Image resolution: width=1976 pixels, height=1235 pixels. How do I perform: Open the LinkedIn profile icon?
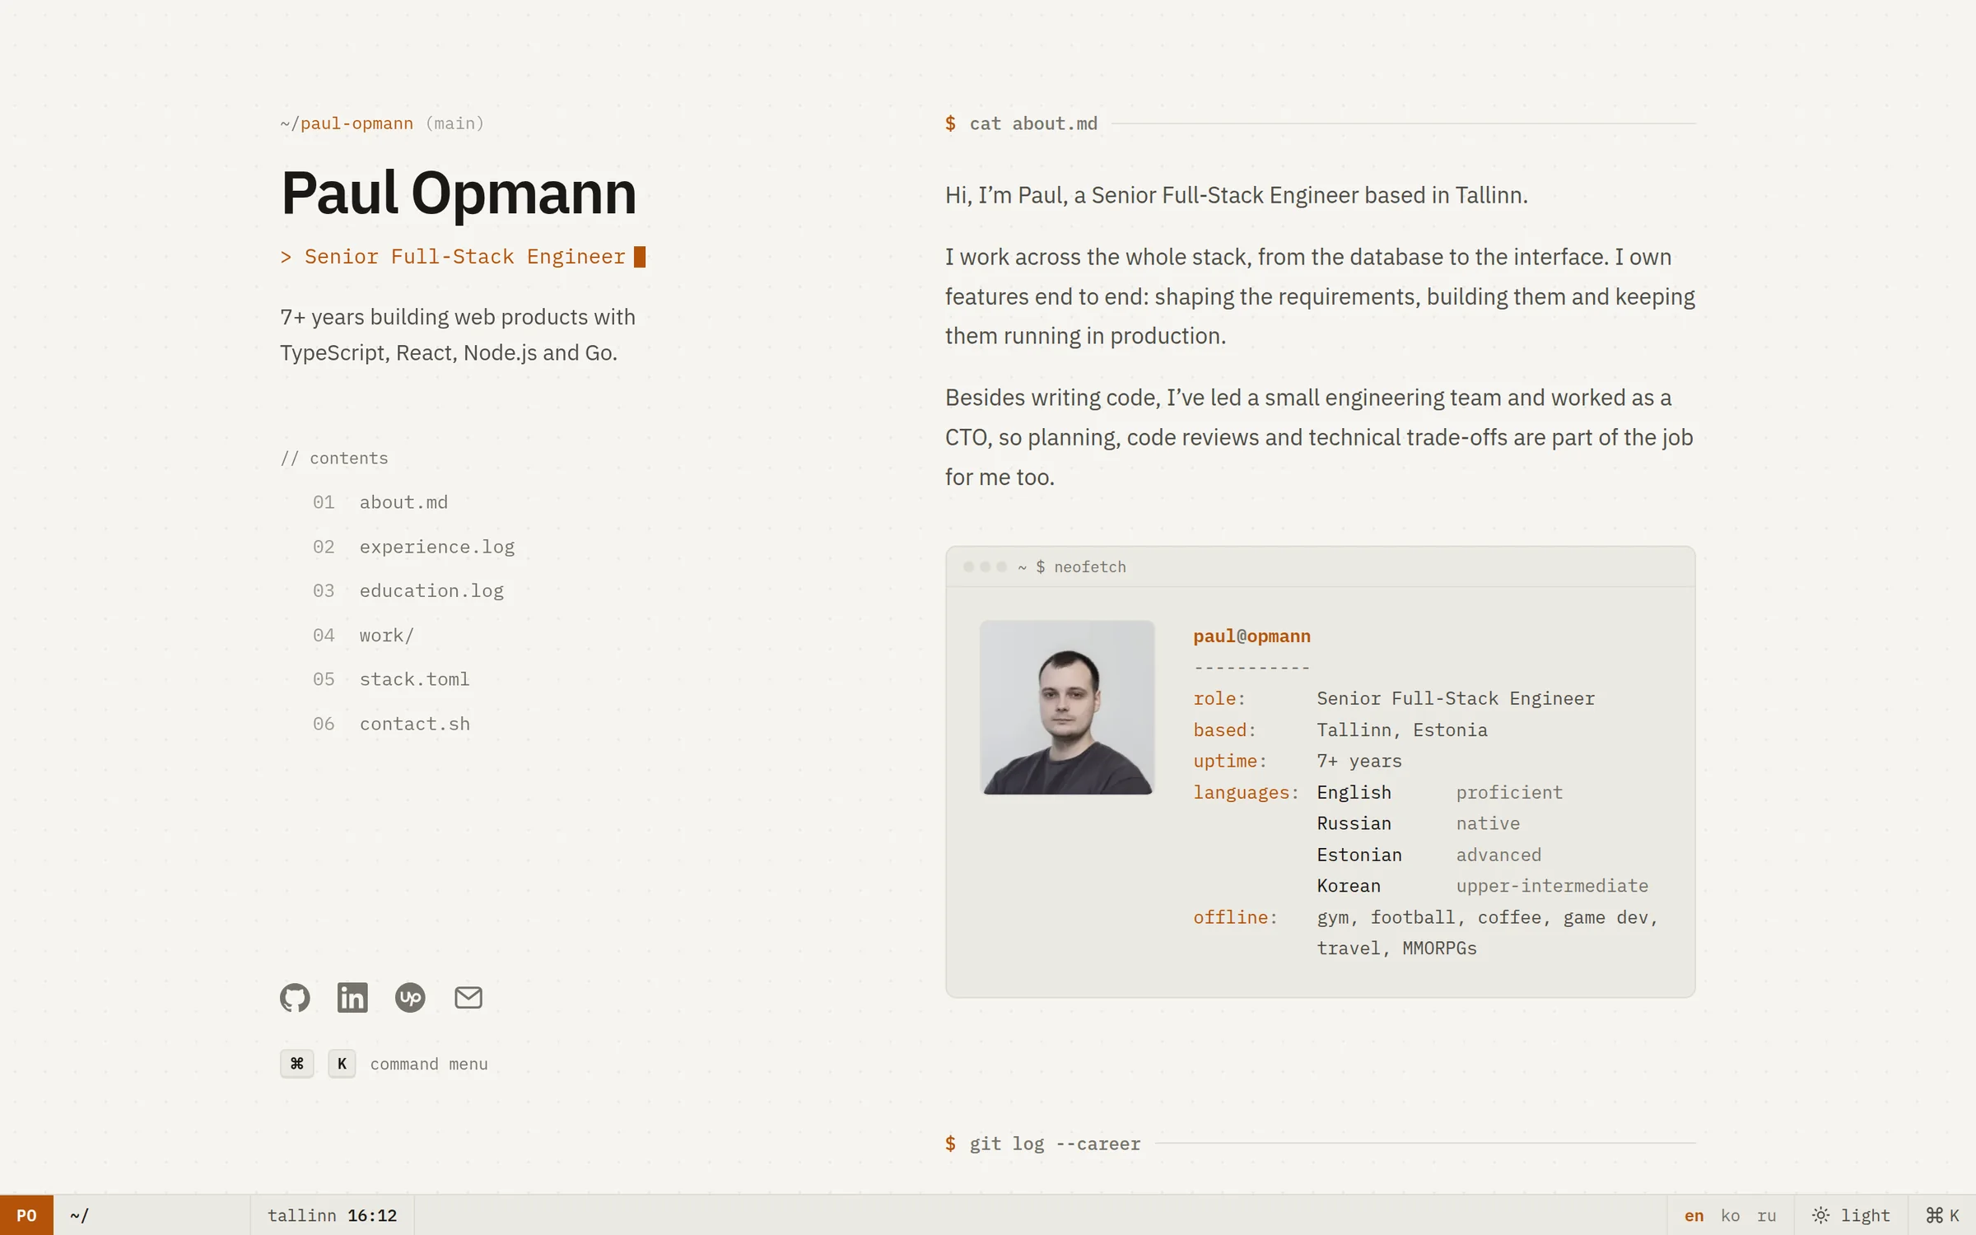[x=352, y=997]
